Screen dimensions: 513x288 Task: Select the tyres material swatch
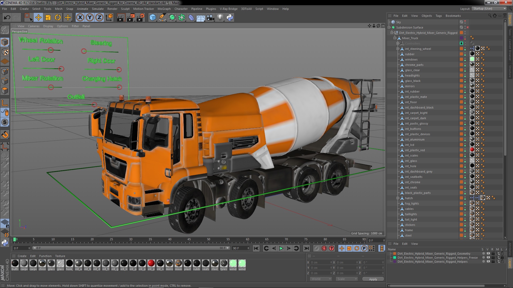point(224,263)
